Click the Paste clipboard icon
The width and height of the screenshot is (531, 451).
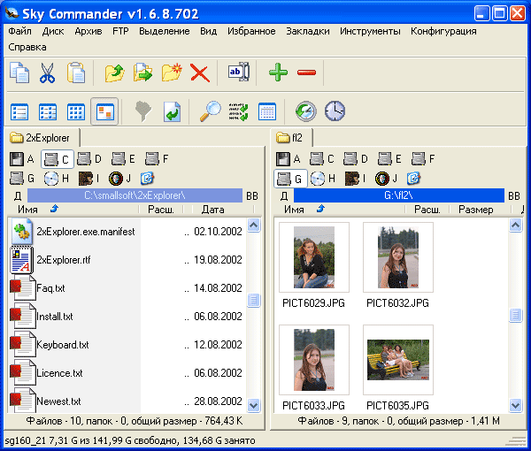point(76,72)
